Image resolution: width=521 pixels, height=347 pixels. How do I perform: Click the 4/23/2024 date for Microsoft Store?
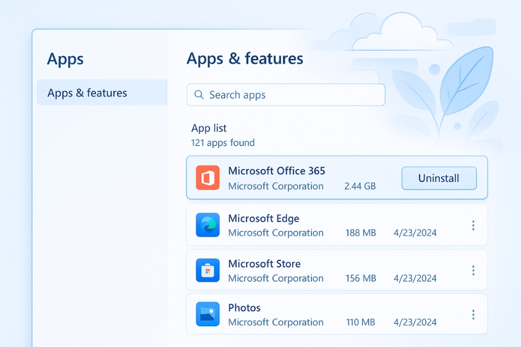pyautogui.click(x=414, y=278)
